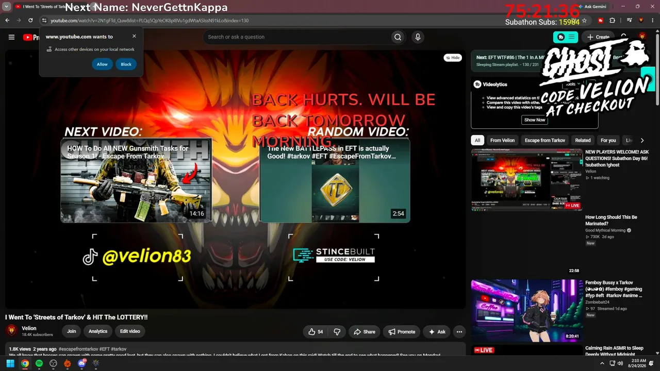The width and height of the screenshot is (660, 371).
Task: Click the Edit video button
Action: pyautogui.click(x=130, y=331)
